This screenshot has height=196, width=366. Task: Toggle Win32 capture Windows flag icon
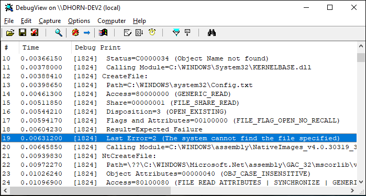[x=103, y=32]
